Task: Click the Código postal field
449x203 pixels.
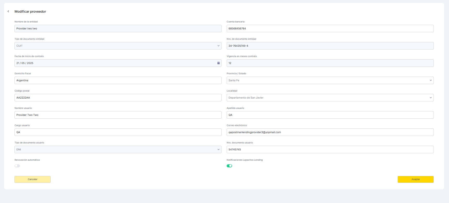Action: click(118, 98)
